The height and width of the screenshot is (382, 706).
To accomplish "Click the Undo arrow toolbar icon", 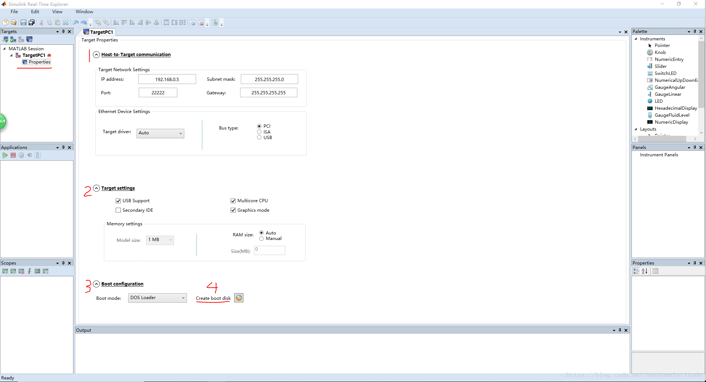I will (76, 22).
